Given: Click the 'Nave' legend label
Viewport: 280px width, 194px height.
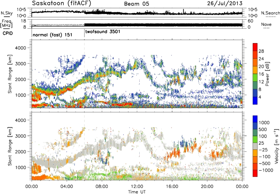Looking at the screenshot, I should tap(266, 24).
